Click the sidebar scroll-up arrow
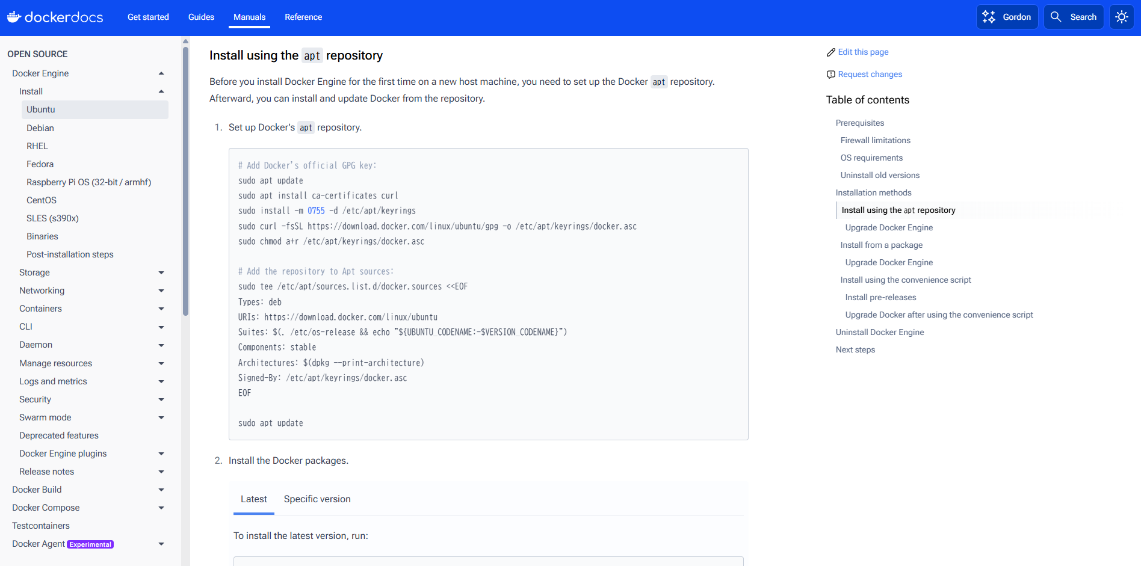This screenshot has height=566, width=1141. coord(185,42)
